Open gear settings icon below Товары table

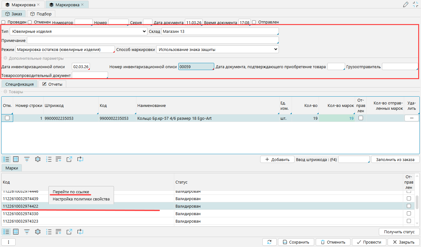(x=38, y=159)
